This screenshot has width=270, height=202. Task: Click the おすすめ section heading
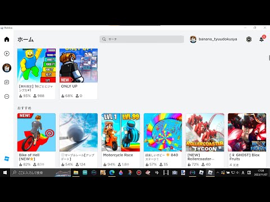(24, 108)
